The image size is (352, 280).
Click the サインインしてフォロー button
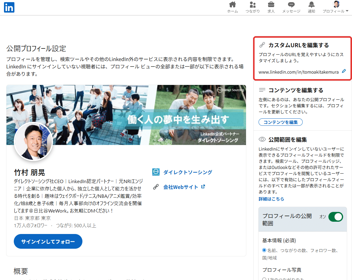pyautogui.click(x=48, y=241)
